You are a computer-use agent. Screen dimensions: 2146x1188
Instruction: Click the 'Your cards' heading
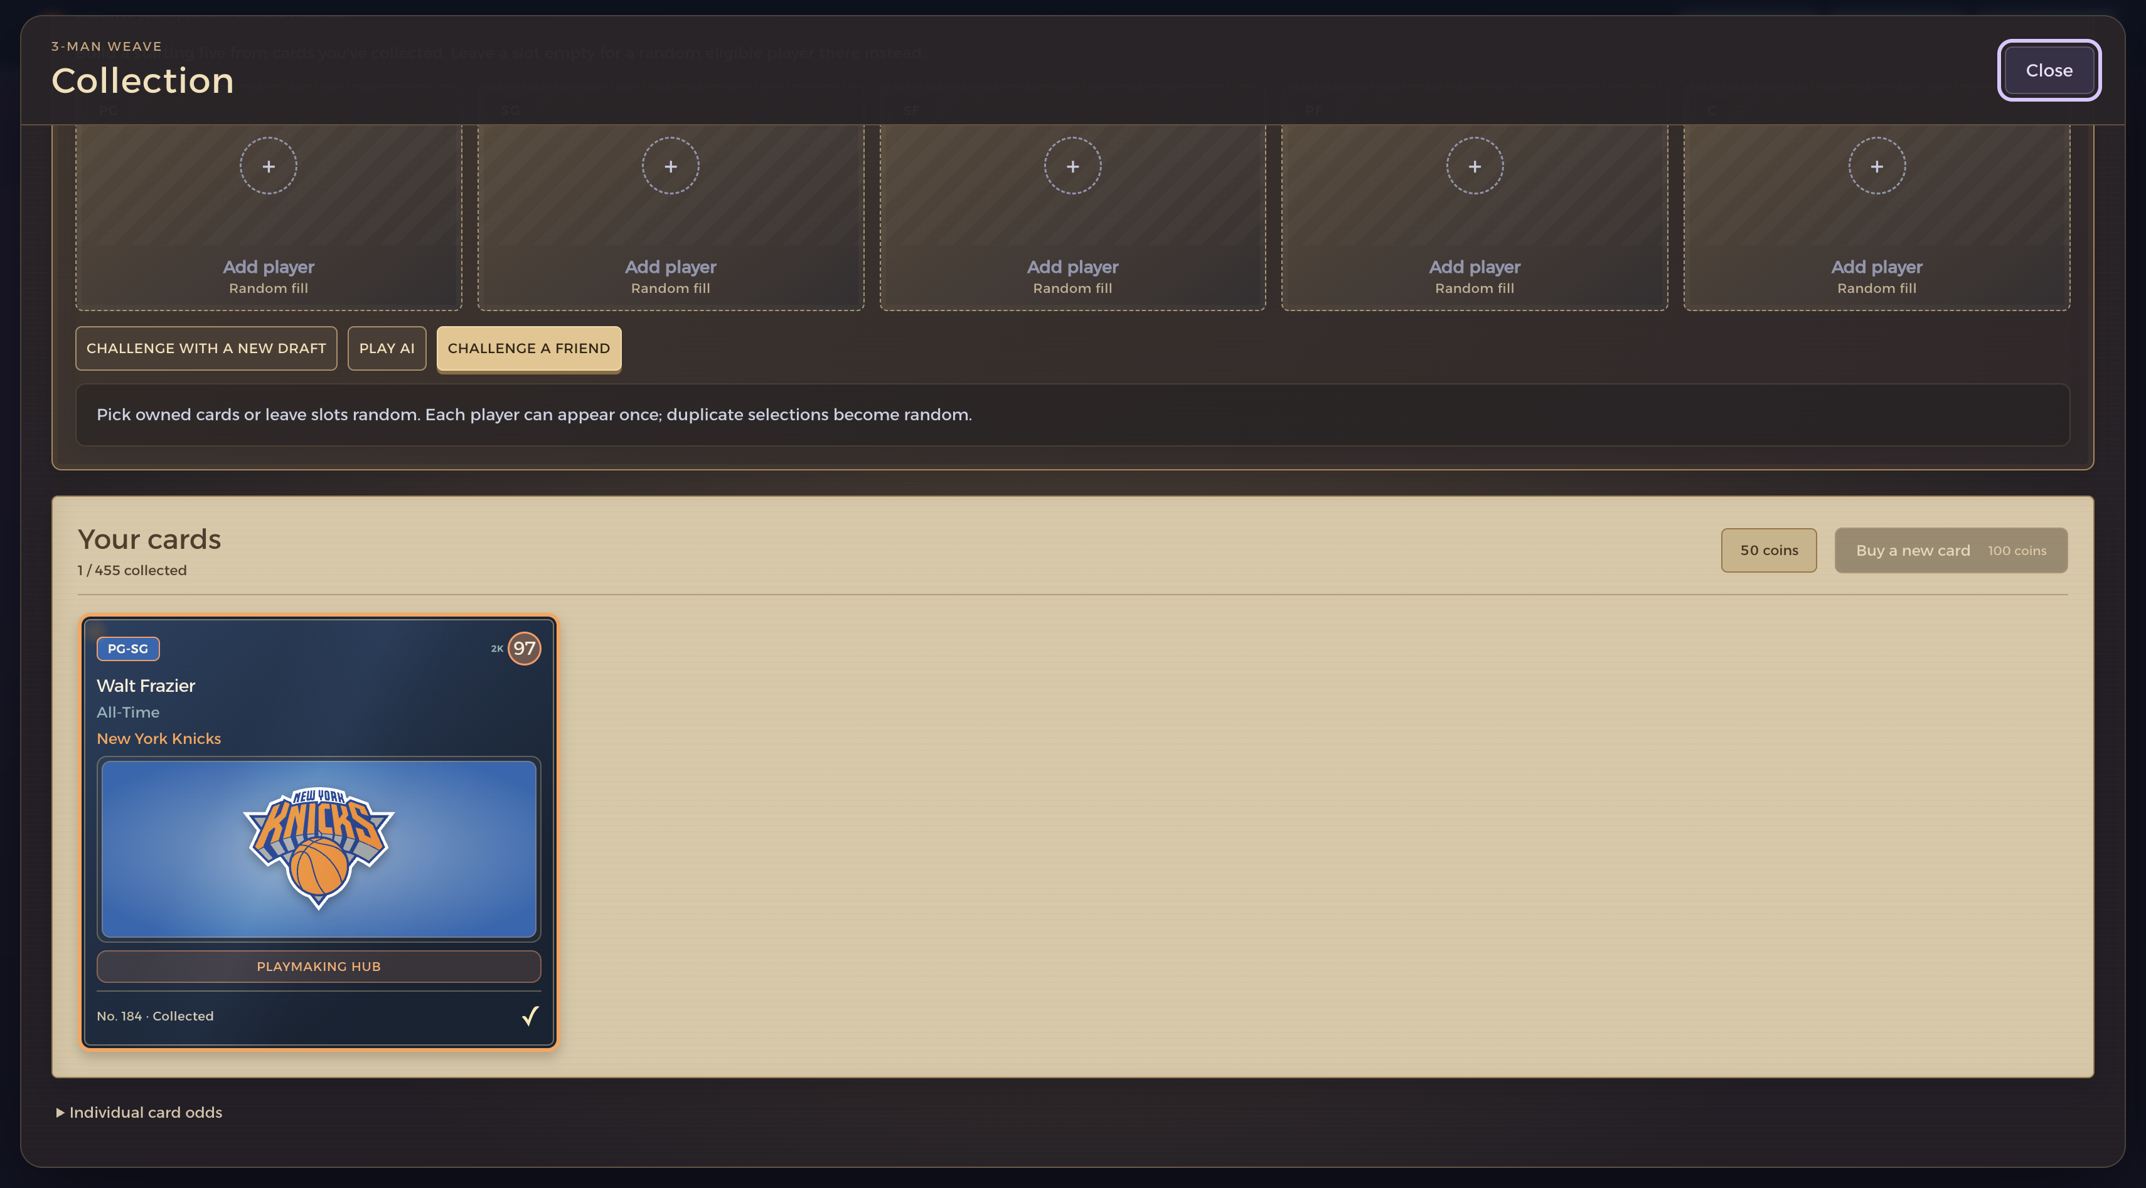coord(149,539)
